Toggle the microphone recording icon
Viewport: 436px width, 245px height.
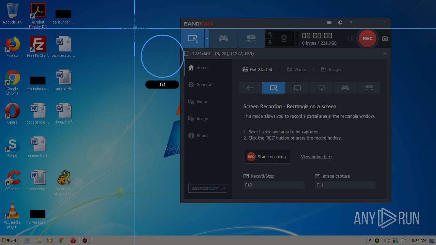(270, 42)
